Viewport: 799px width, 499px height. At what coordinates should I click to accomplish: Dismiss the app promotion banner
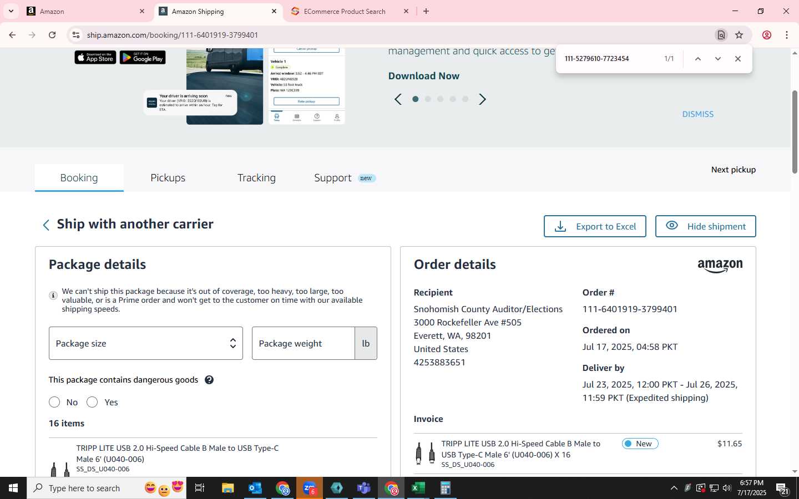698,114
